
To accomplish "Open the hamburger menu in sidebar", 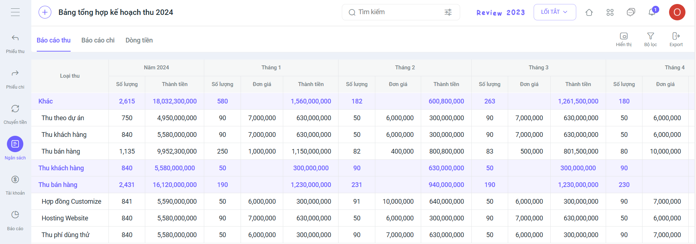I will coord(15,12).
